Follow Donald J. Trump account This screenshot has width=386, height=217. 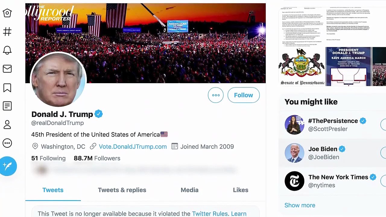click(x=243, y=95)
